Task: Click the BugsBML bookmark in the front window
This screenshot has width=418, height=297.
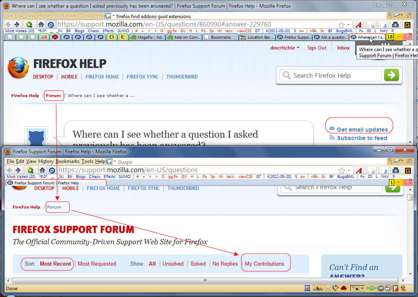Action: coord(346,177)
